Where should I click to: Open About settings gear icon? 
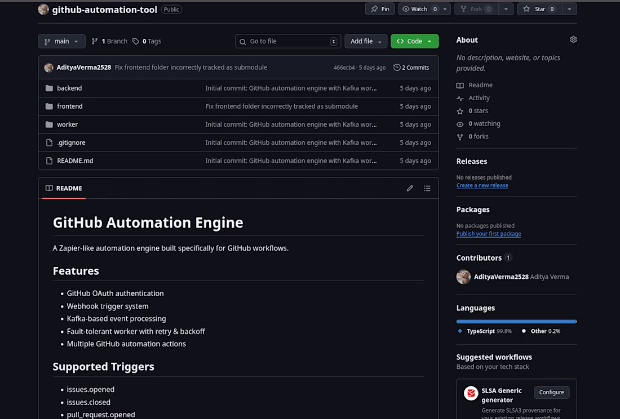(x=573, y=39)
